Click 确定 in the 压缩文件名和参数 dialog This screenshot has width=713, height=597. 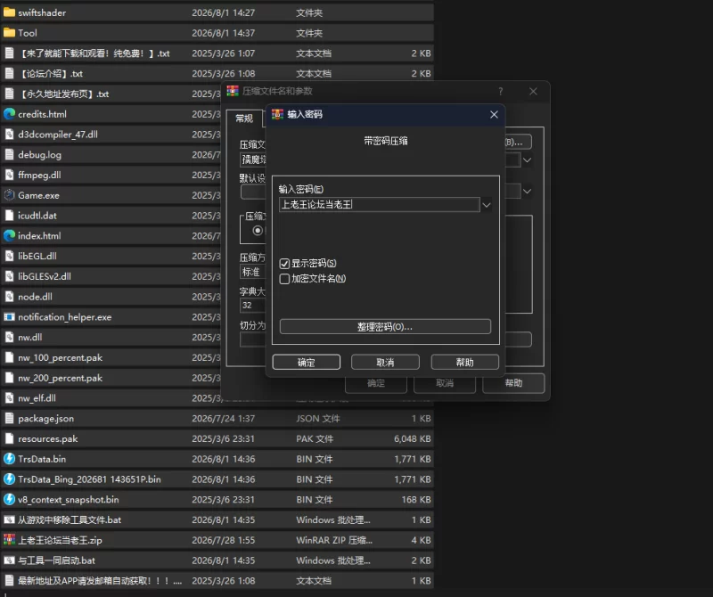point(376,383)
